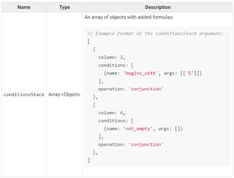234x178 pixels.
Task: Click the 'begins_with' string in code
Action: (140, 73)
